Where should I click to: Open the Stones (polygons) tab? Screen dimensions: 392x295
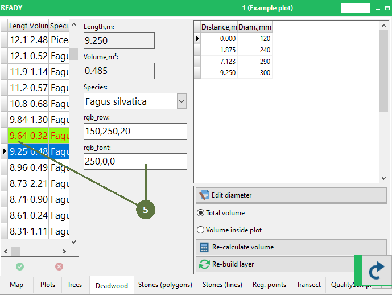[x=165, y=285]
